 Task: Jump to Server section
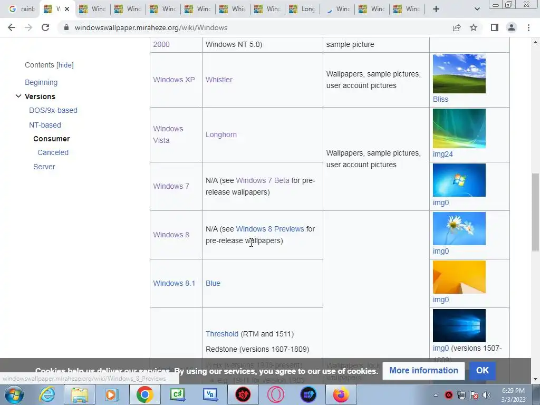click(44, 167)
